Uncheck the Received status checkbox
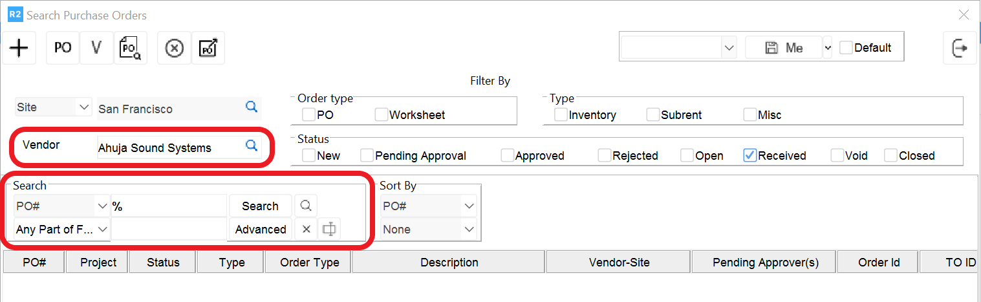981x302 pixels. click(750, 155)
